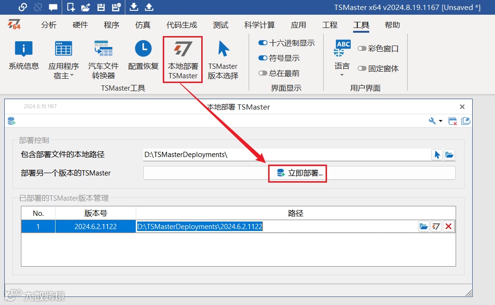Click the download arrow icon in title bar

[134, 7]
